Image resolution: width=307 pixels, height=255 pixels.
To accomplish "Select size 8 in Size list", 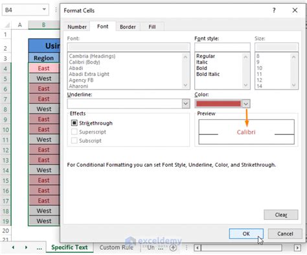I will [x=258, y=56].
